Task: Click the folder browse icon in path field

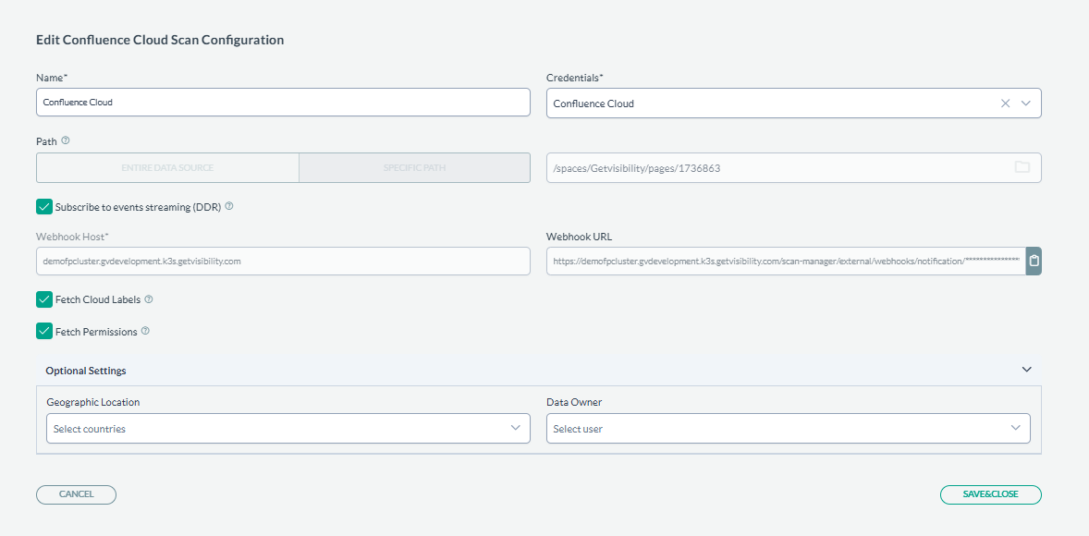Action: (x=1022, y=167)
